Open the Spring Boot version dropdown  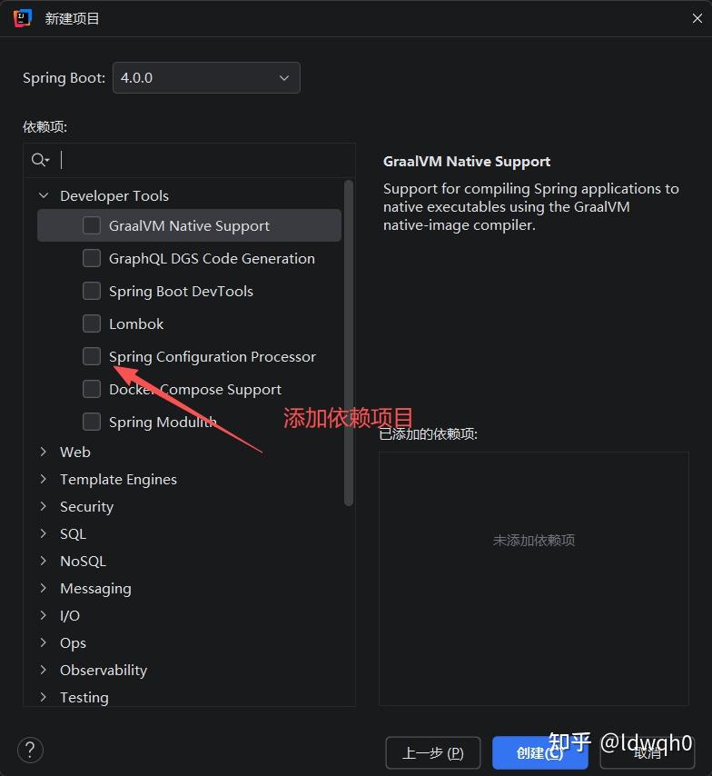(x=206, y=78)
